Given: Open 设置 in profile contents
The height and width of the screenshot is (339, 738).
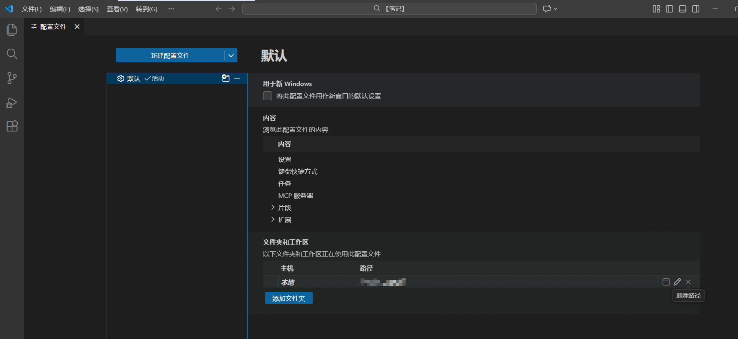Looking at the screenshot, I should click(x=284, y=160).
